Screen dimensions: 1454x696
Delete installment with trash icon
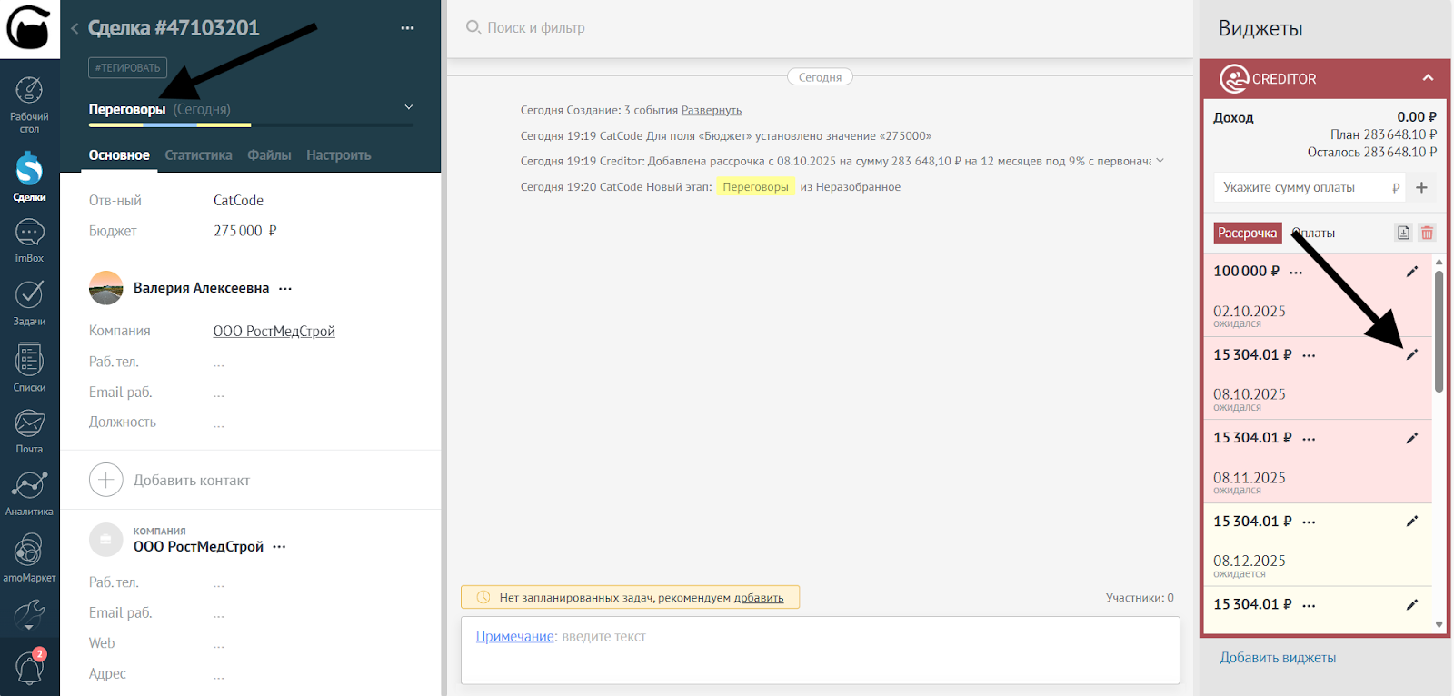[x=1427, y=233]
